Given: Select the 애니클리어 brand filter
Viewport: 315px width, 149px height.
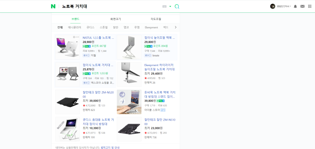Looking at the screenshot, I should pyautogui.click(x=75, y=27).
